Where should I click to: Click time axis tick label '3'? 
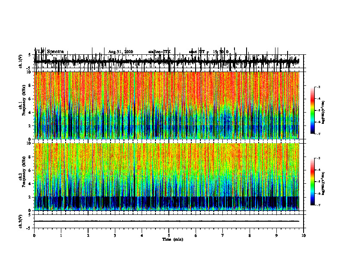[115, 236]
